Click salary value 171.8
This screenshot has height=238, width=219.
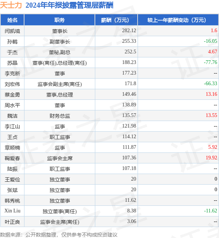tap(130, 83)
